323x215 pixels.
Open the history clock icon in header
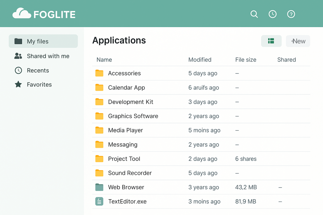(273, 14)
